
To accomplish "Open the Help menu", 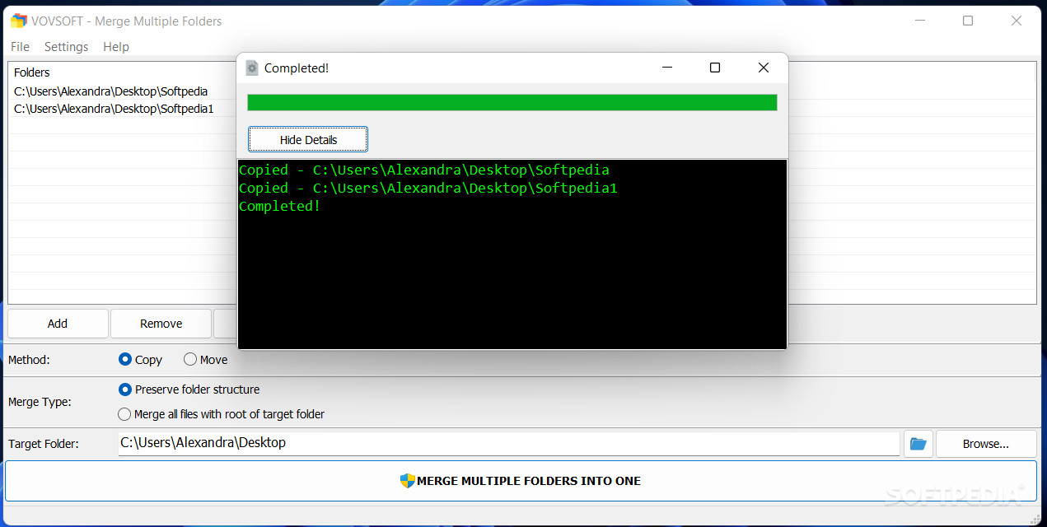I will click(116, 47).
